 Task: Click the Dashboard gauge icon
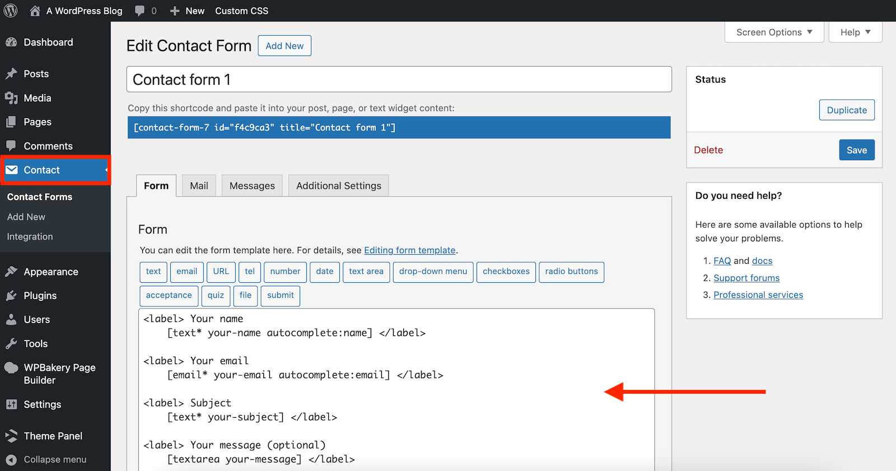(11, 42)
